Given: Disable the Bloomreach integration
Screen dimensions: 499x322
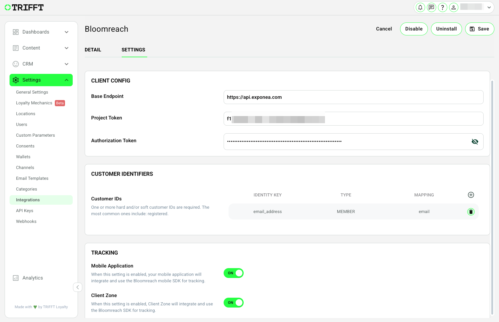Looking at the screenshot, I should [x=414, y=29].
